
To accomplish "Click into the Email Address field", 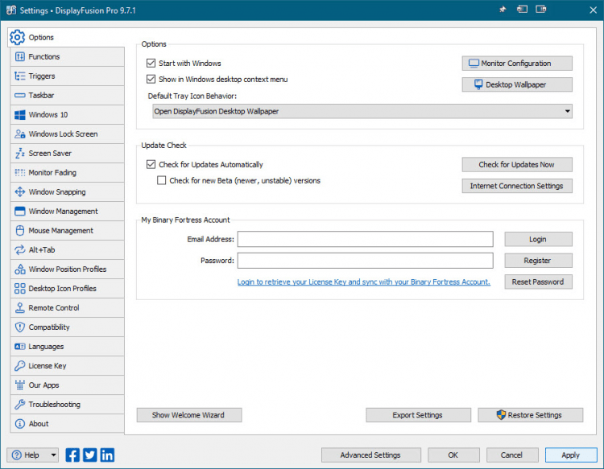I will [x=365, y=239].
